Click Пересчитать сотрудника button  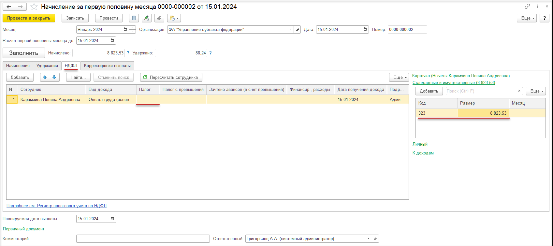pos(171,77)
